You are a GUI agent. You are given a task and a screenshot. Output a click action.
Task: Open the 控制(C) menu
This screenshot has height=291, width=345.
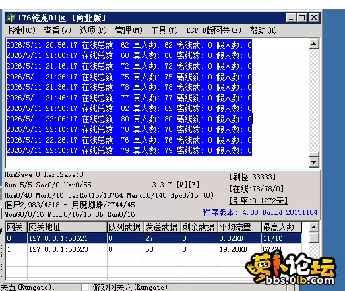point(22,30)
